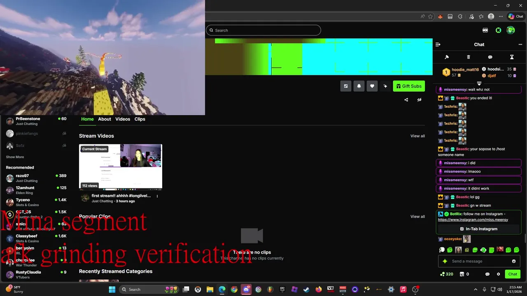This screenshot has height=296, width=527.
Task: Toggle the crossed-eye hide icon
Action: 419,99
